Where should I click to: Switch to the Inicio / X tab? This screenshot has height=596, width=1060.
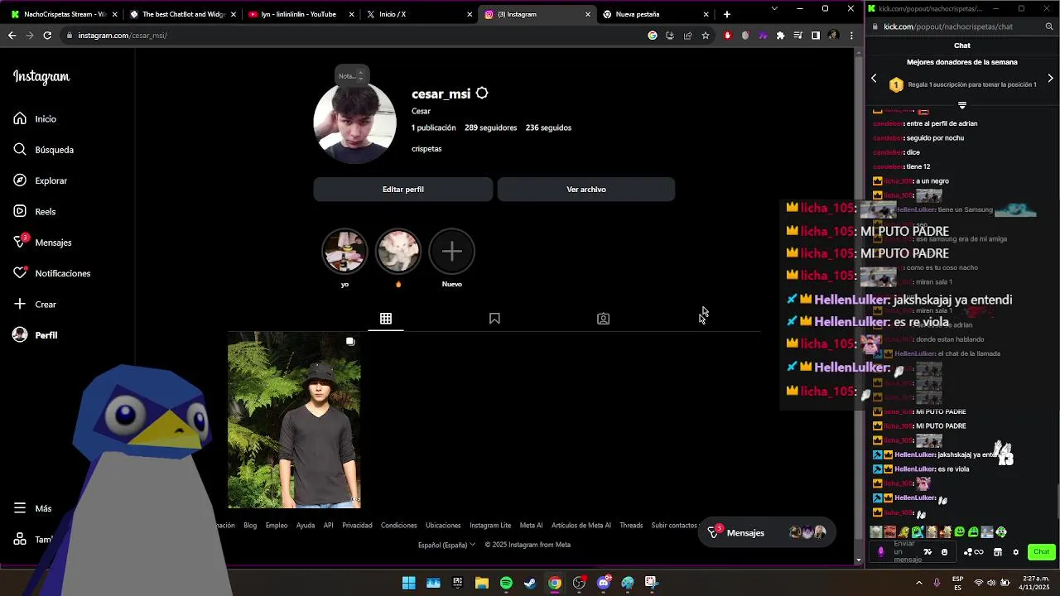pos(418,14)
